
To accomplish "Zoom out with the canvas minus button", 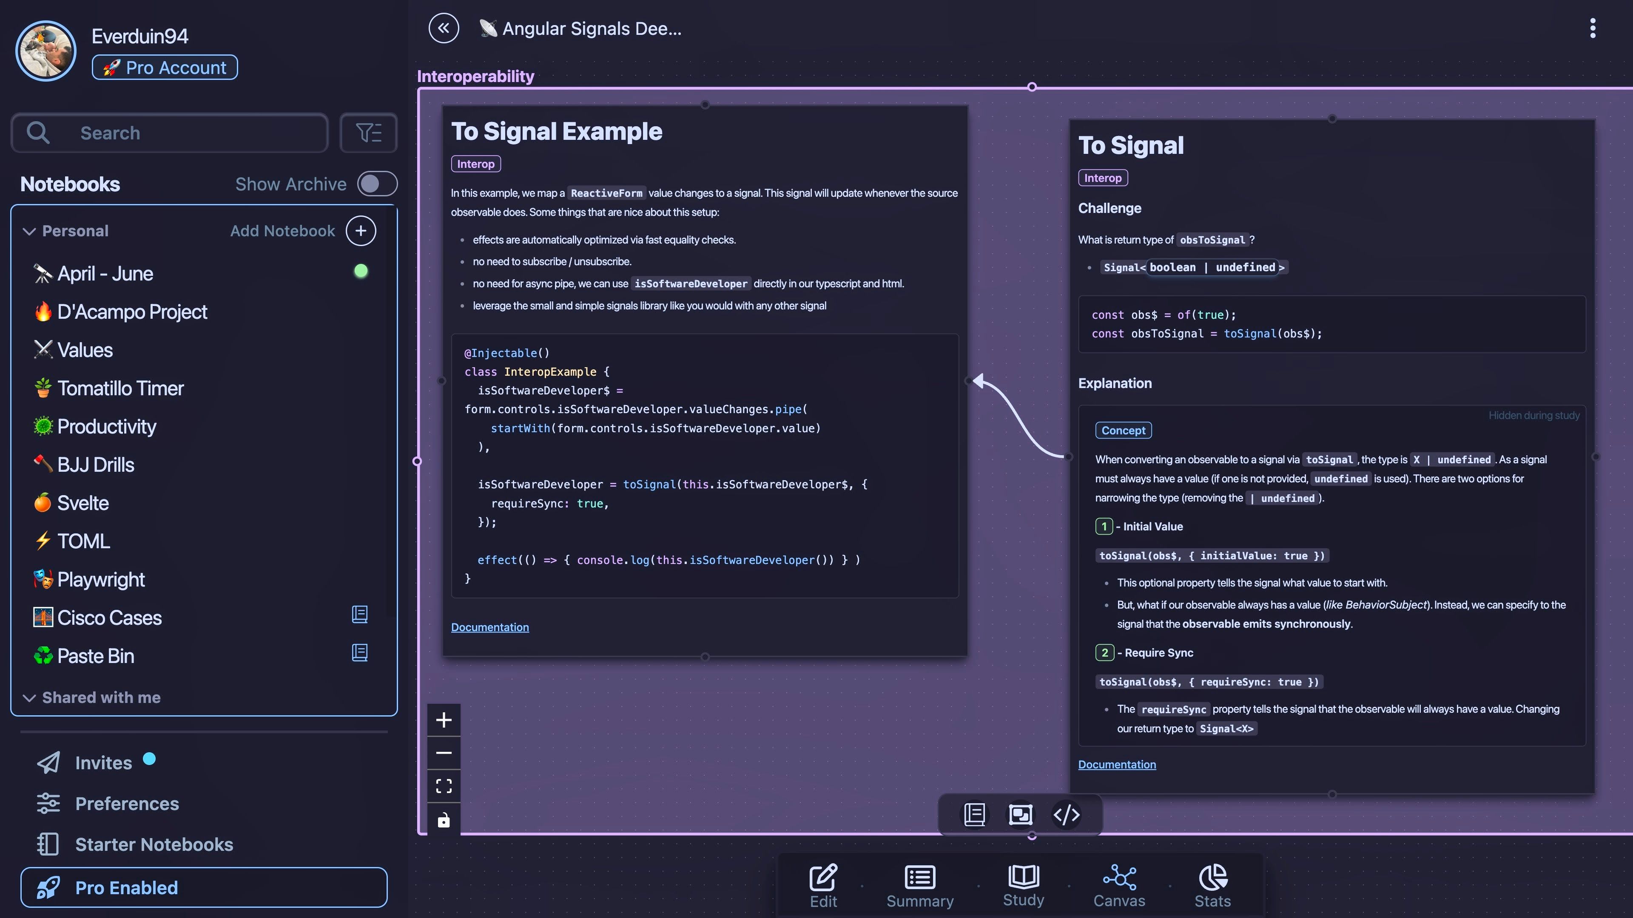I will coord(444,753).
